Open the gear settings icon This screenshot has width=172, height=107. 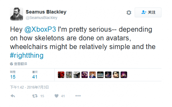coord(129,13)
